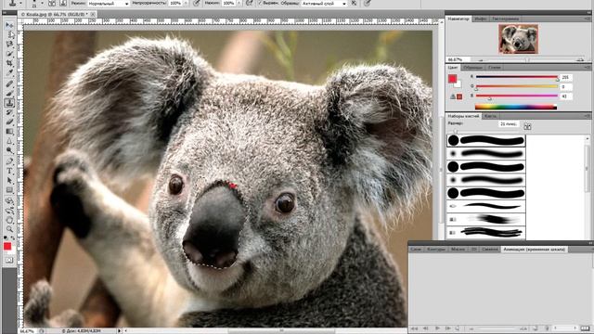Toggle ignore adjustment layers icon

(x=354, y=3)
